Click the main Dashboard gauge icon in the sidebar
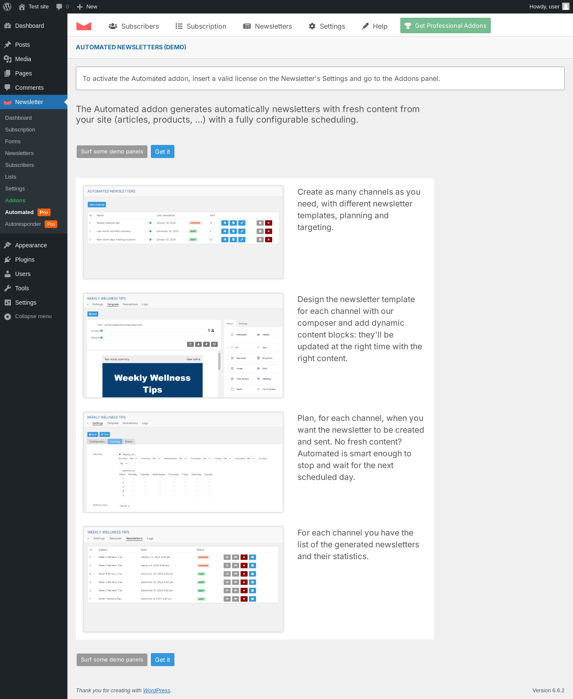Image resolution: width=573 pixels, height=699 pixels. point(8,26)
